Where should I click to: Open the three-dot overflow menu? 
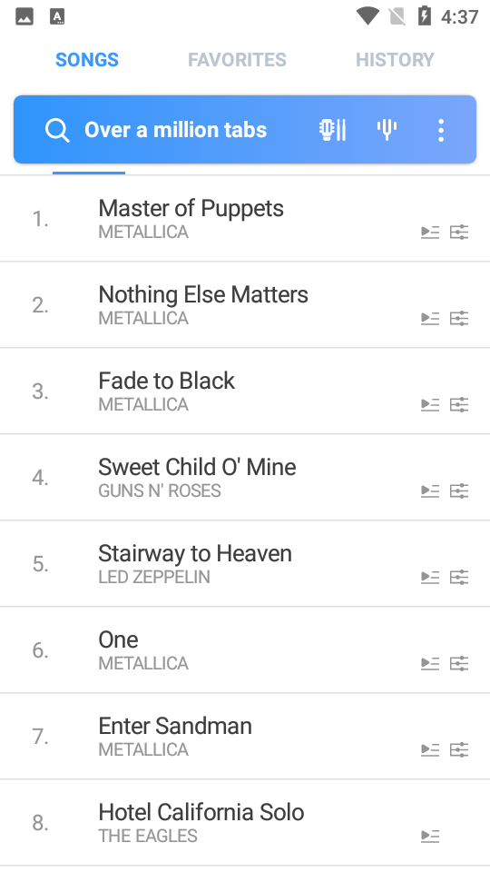coord(441,130)
